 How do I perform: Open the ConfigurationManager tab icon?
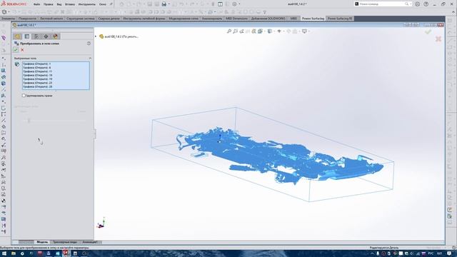pos(36,36)
